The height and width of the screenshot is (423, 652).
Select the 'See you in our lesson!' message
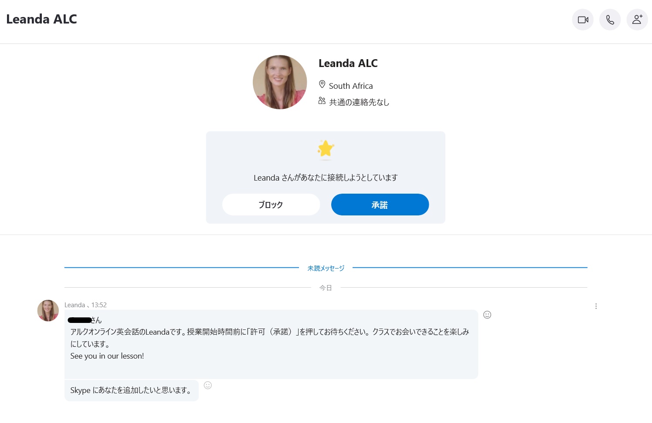pos(107,356)
